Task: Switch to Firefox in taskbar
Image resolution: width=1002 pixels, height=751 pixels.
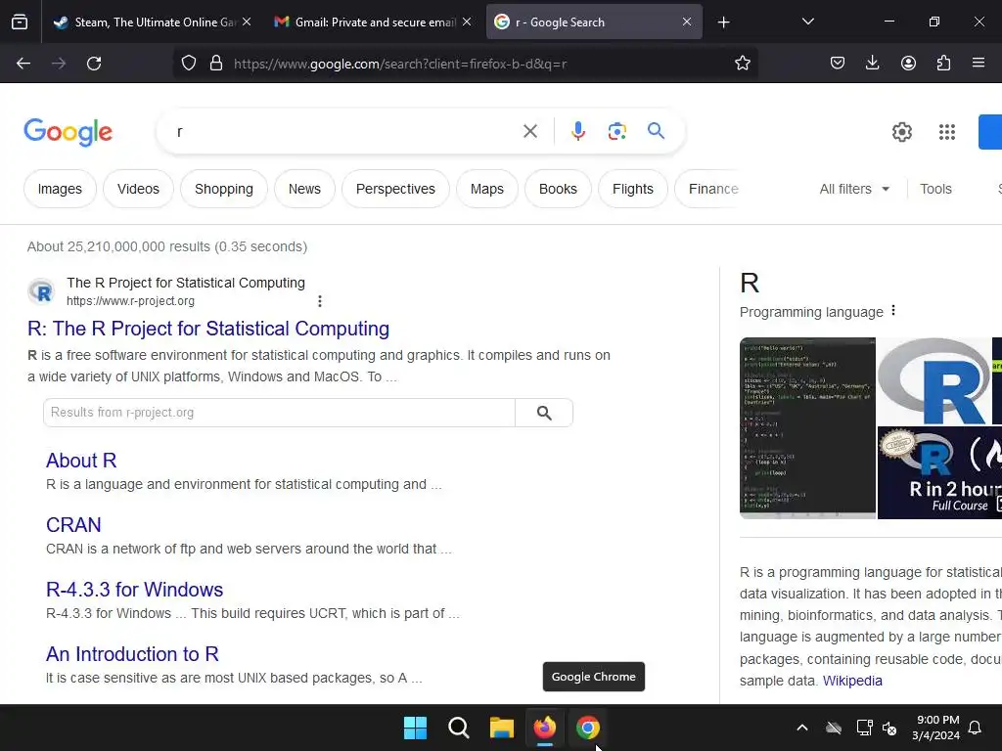Action: tap(544, 728)
